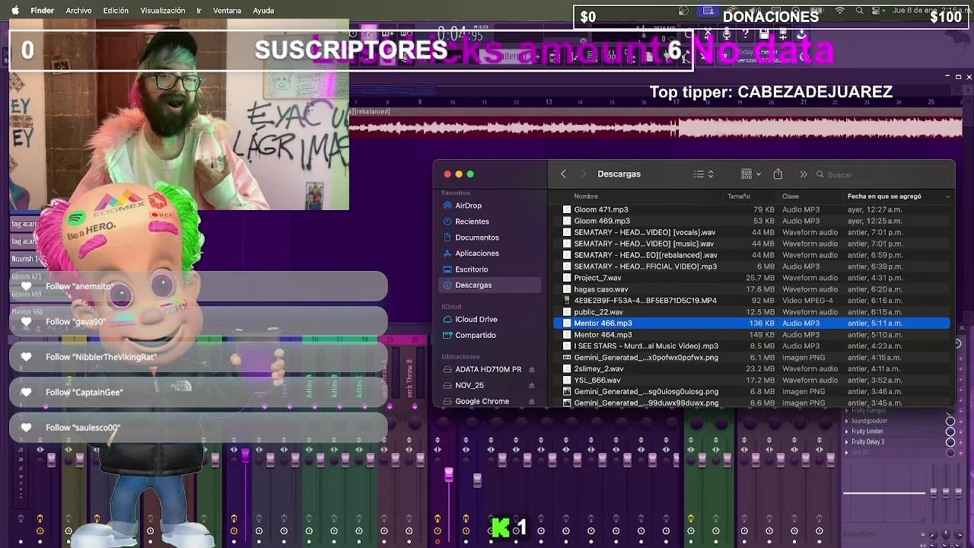Select Descargas in the Finder sidebar
The image size is (974, 548).
tap(489, 285)
